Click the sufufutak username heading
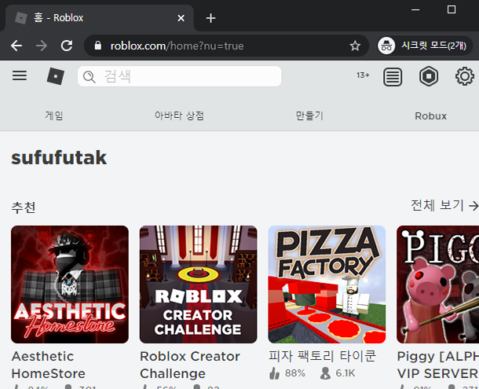 pos(59,158)
